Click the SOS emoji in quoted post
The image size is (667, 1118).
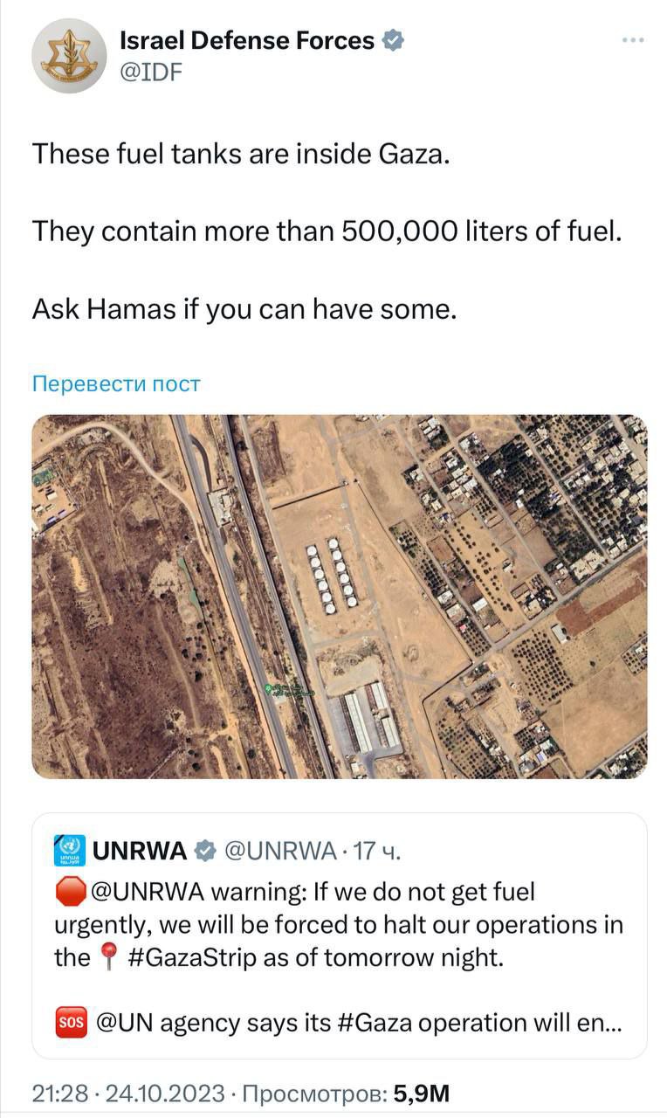(70, 1022)
